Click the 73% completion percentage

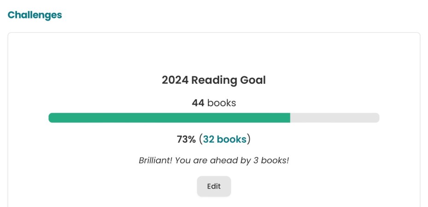coord(186,139)
